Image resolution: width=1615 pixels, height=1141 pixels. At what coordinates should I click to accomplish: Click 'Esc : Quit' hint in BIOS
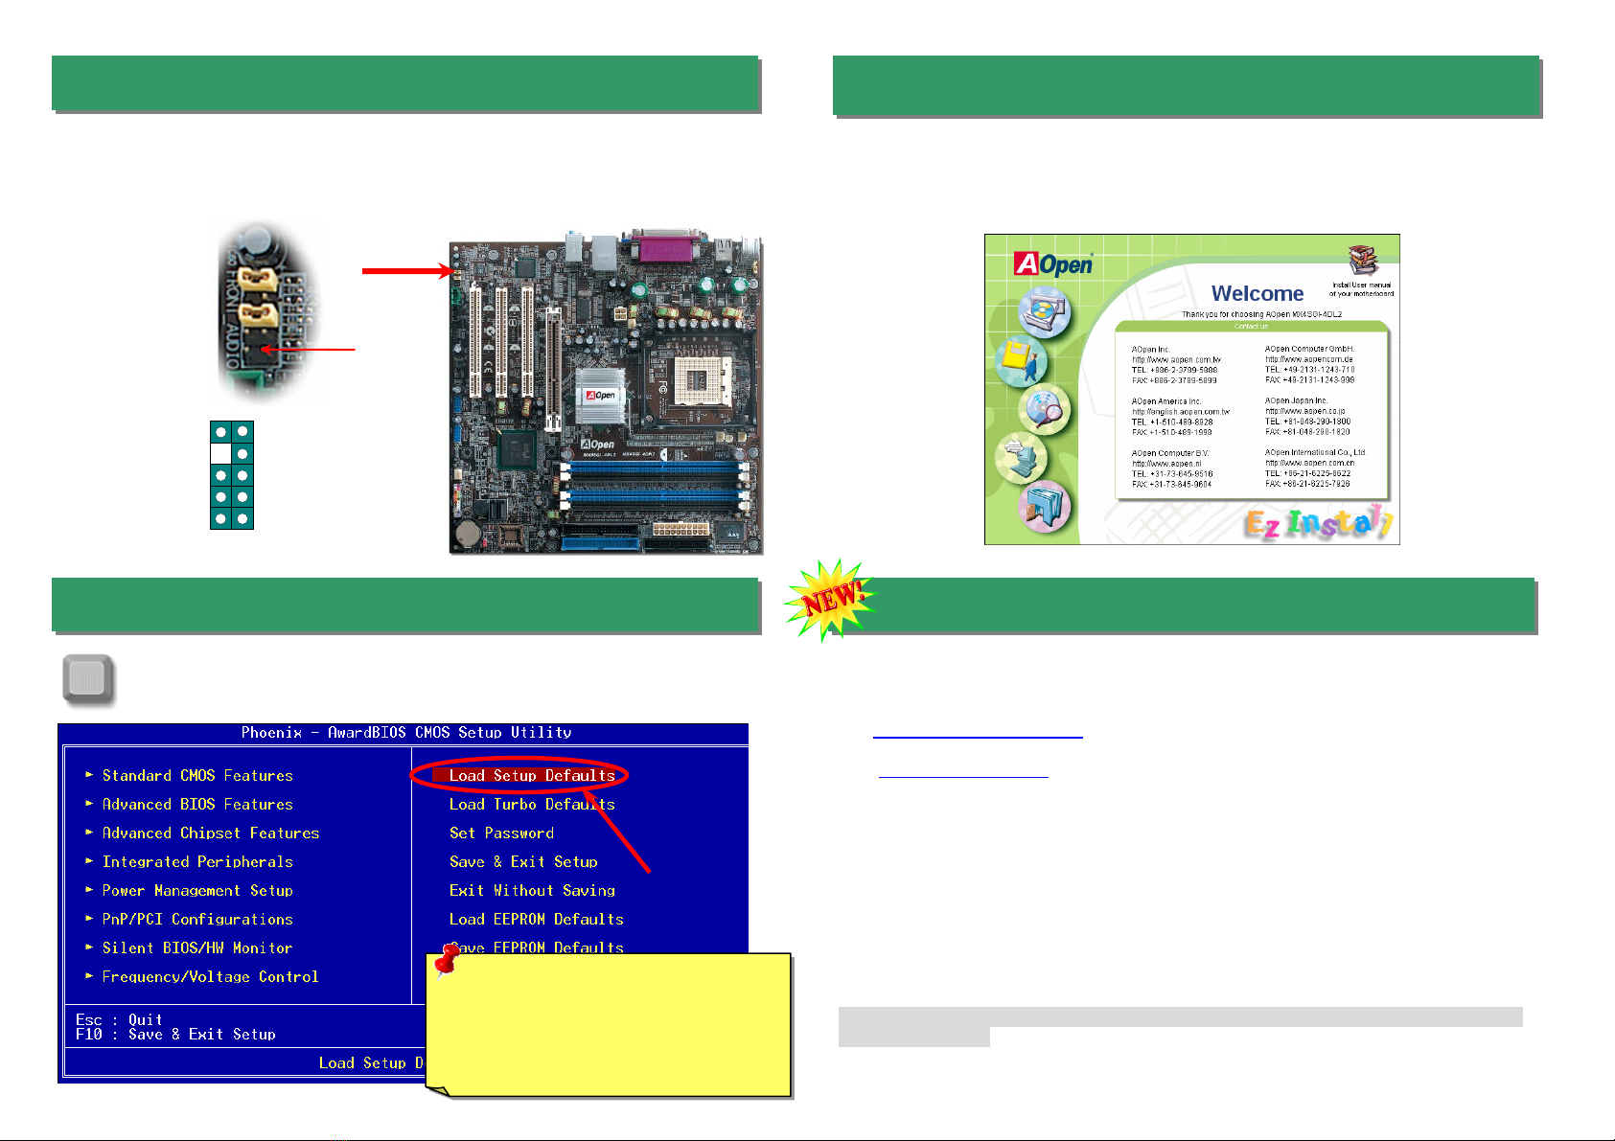point(119,1020)
